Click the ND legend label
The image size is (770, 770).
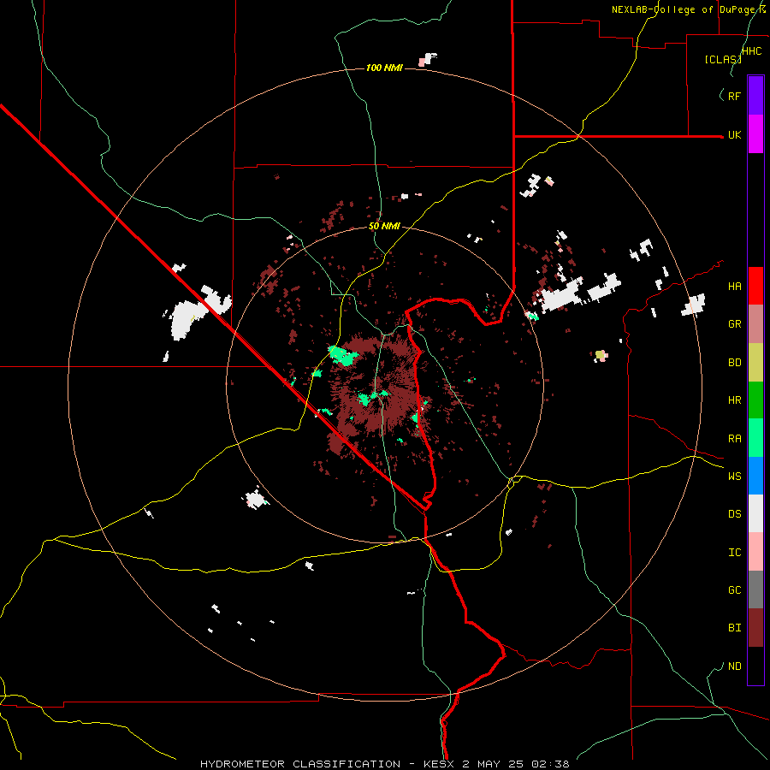(x=734, y=666)
